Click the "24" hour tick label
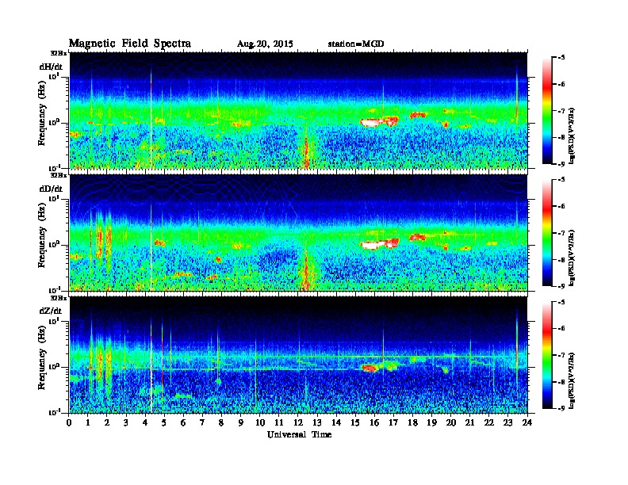 (x=527, y=423)
